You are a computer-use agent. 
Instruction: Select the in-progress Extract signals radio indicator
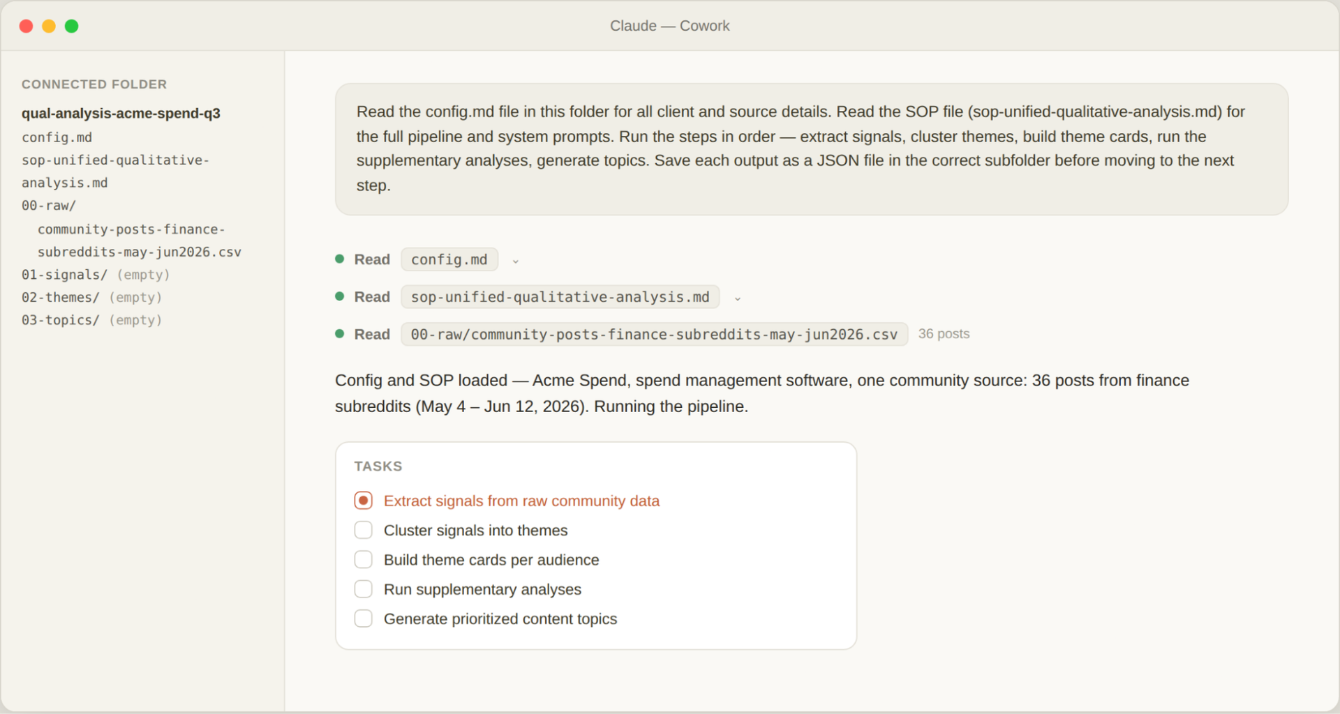click(x=364, y=501)
